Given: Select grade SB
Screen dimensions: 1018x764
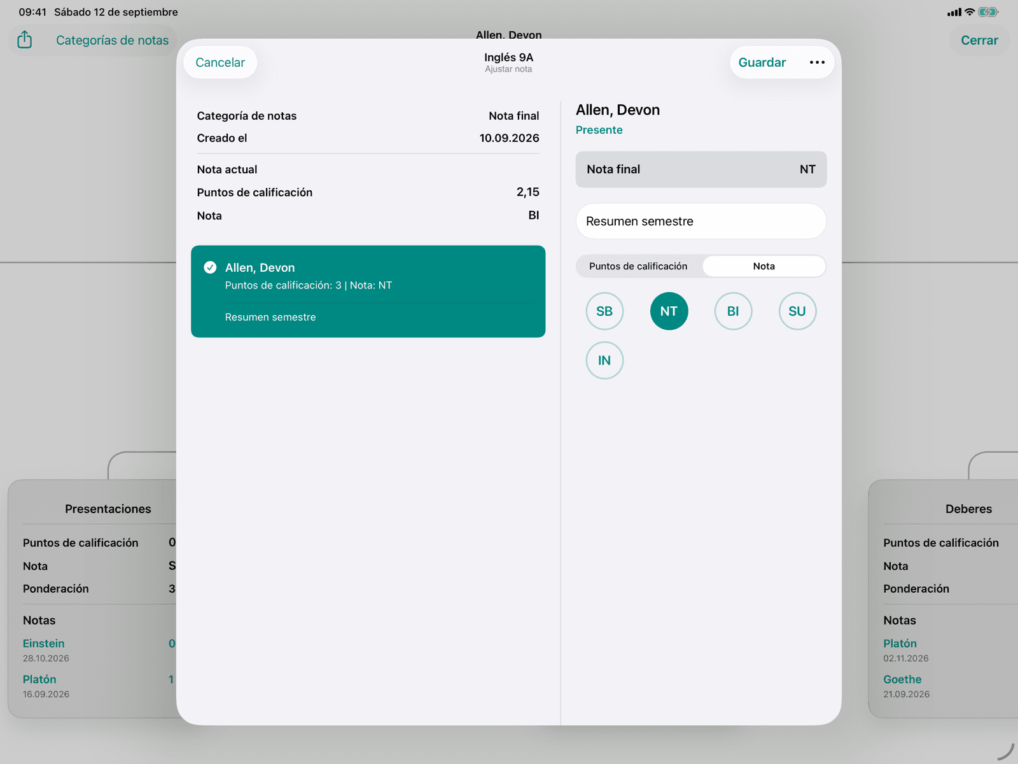Looking at the screenshot, I should [x=604, y=311].
